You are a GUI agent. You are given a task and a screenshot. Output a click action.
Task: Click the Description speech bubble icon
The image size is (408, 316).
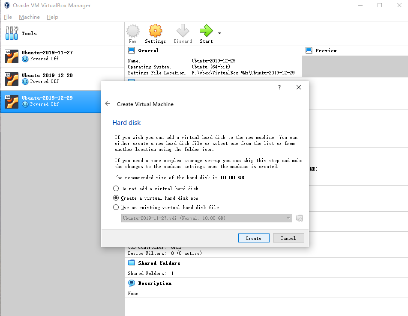click(132, 283)
